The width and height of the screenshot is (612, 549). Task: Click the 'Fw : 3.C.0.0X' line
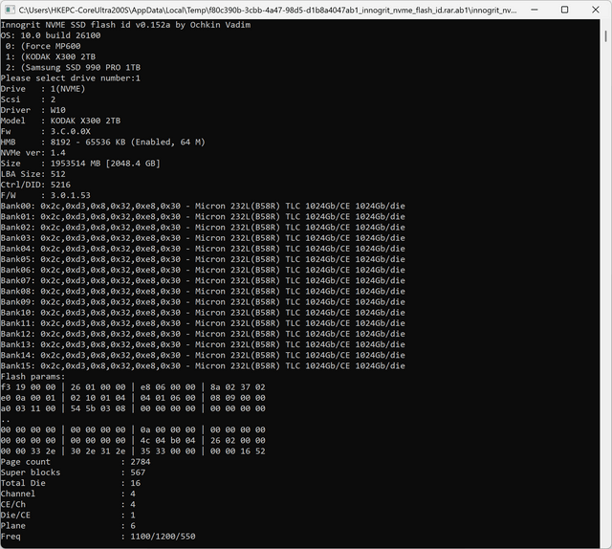(x=46, y=131)
